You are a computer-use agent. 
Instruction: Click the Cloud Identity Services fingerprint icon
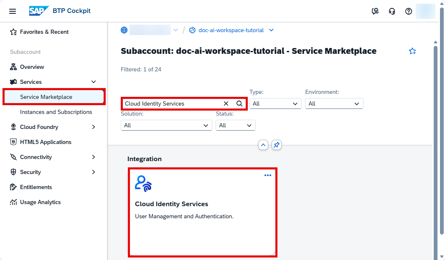tap(143, 184)
